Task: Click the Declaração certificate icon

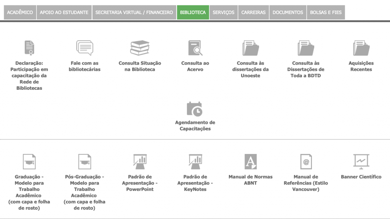Action: coord(29,48)
